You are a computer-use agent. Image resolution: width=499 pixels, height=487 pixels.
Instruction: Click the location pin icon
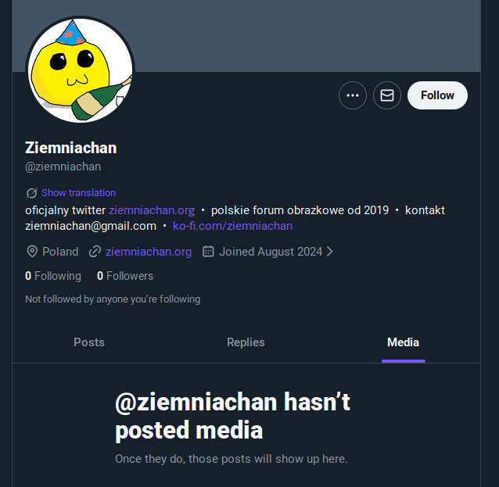coord(32,252)
